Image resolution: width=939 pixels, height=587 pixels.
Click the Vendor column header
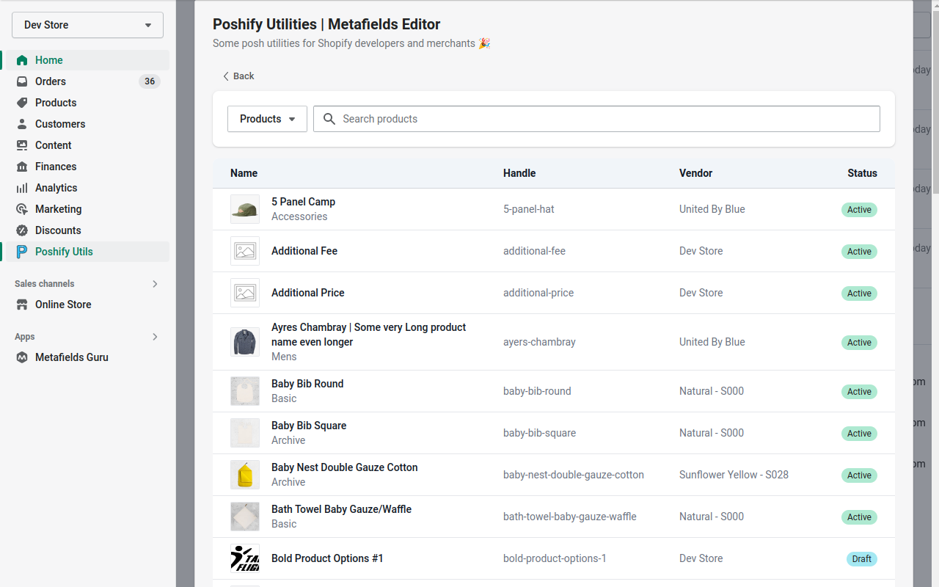[695, 173]
